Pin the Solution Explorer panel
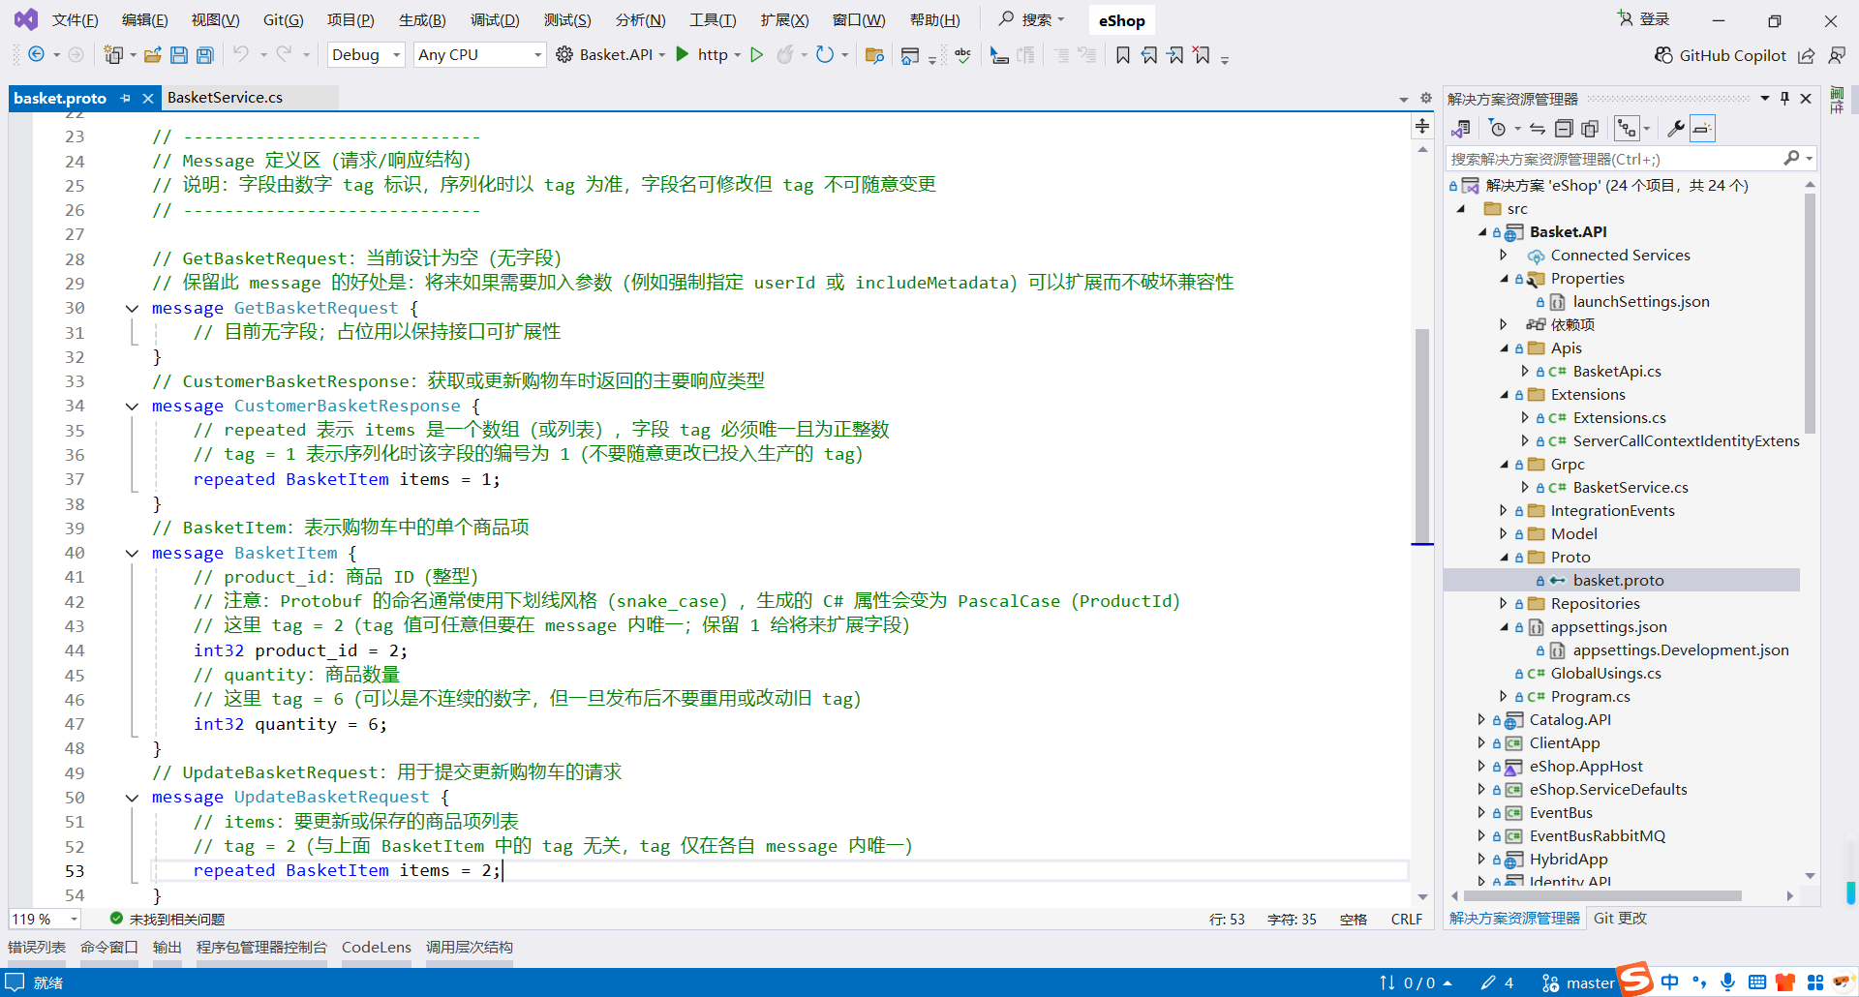The height and width of the screenshot is (997, 1859). (x=1784, y=98)
